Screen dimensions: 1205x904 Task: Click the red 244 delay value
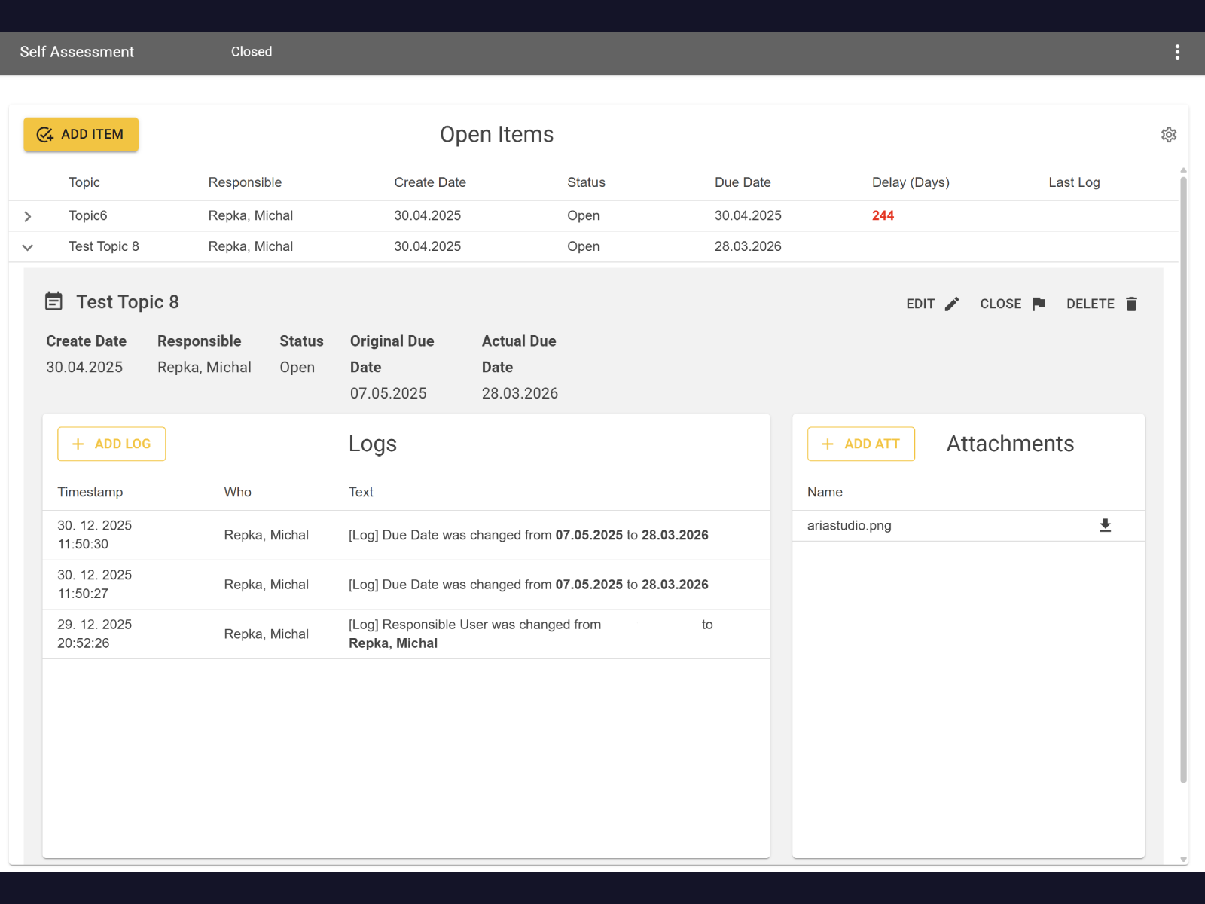click(x=882, y=215)
